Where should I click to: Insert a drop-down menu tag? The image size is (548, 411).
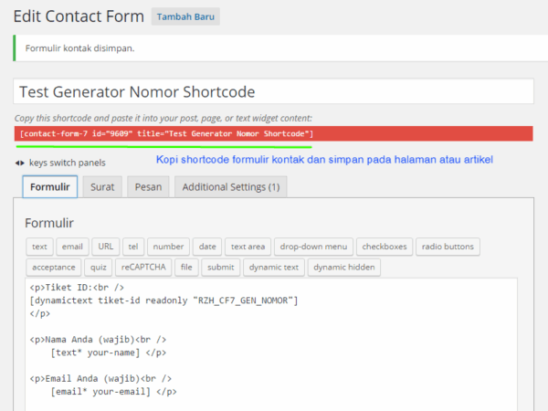coord(313,247)
